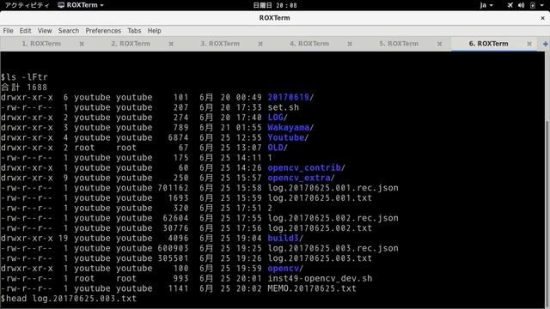Click the build3/ directory name

tap(285, 238)
